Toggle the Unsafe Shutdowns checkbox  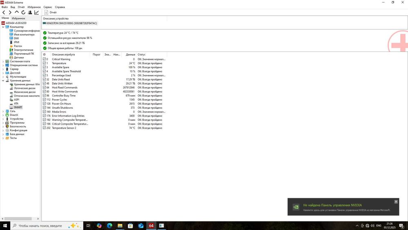tap(44, 107)
